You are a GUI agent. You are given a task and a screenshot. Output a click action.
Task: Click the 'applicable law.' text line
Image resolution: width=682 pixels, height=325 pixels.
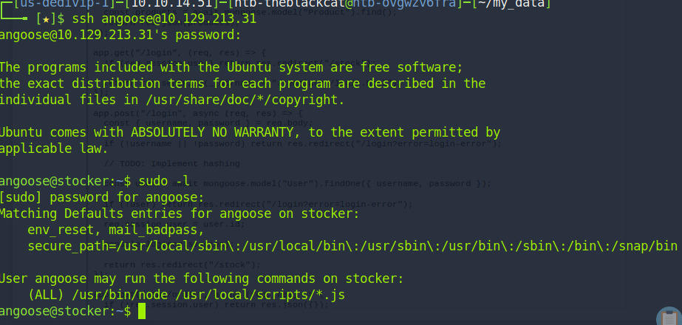point(54,148)
